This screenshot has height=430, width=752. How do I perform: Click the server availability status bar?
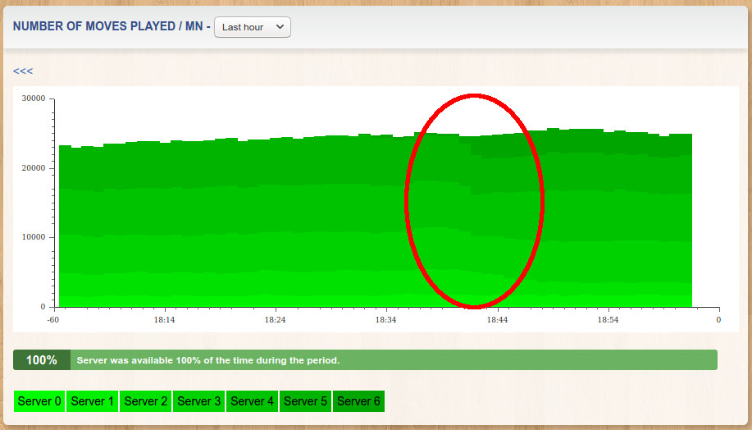365,360
